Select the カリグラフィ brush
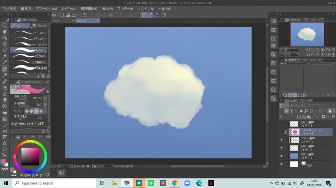Image resolution: width=336 pixels, height=188 pixels. click(28, 56)
